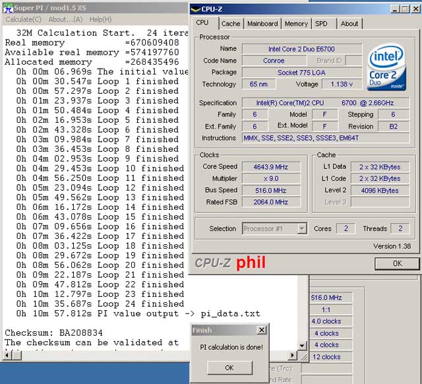Click the Revision value 'B2'
Viewport: 422px width, 384px height.
[x=394, y=126]
